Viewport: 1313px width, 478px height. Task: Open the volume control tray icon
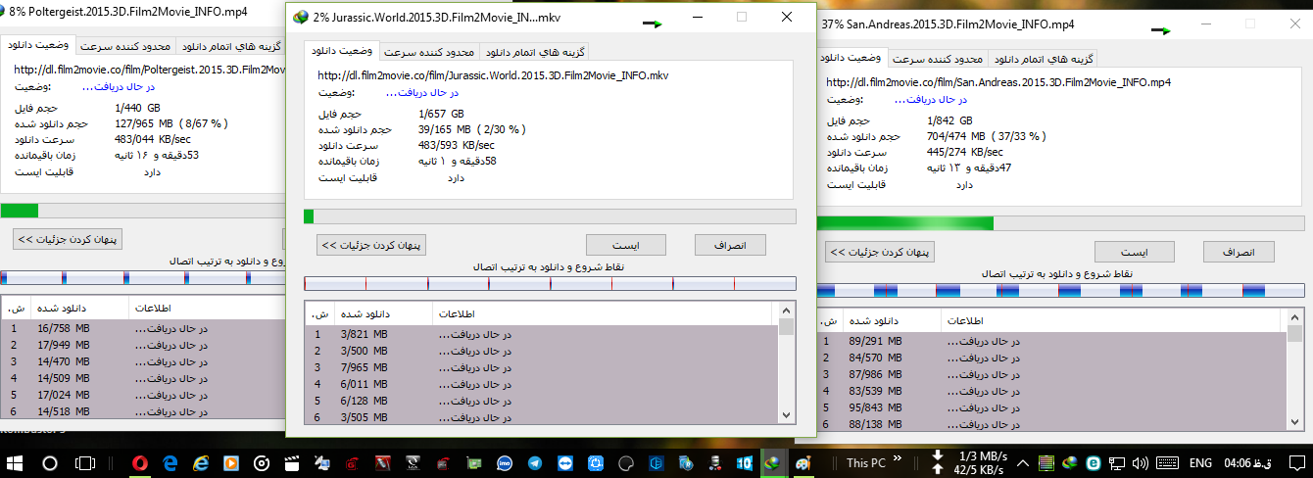click(x=1142, y=463)
